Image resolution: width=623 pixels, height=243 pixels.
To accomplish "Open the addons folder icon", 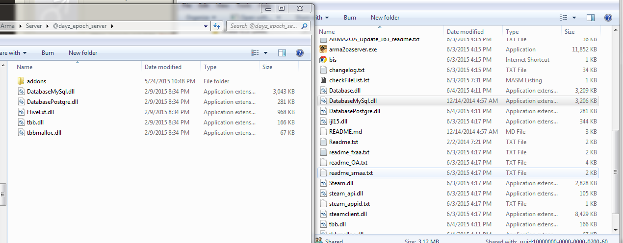I will pyautogui.click(x=21, y=81).
